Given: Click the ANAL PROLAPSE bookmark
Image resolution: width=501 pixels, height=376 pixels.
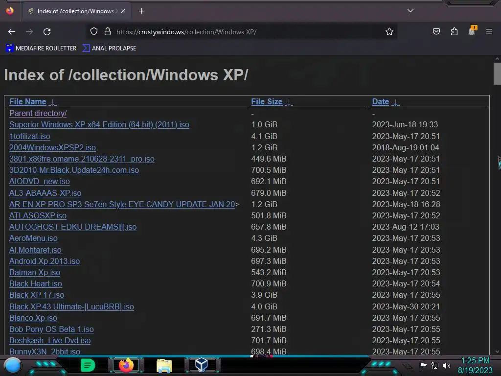Looking at the screenshot, I should point(110,48).
